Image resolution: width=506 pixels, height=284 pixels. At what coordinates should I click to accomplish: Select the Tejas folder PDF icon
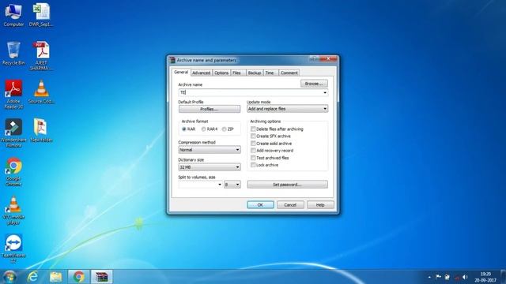(x=41, y=130)
